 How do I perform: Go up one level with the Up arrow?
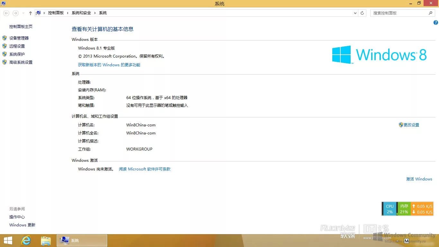[31, 13]
